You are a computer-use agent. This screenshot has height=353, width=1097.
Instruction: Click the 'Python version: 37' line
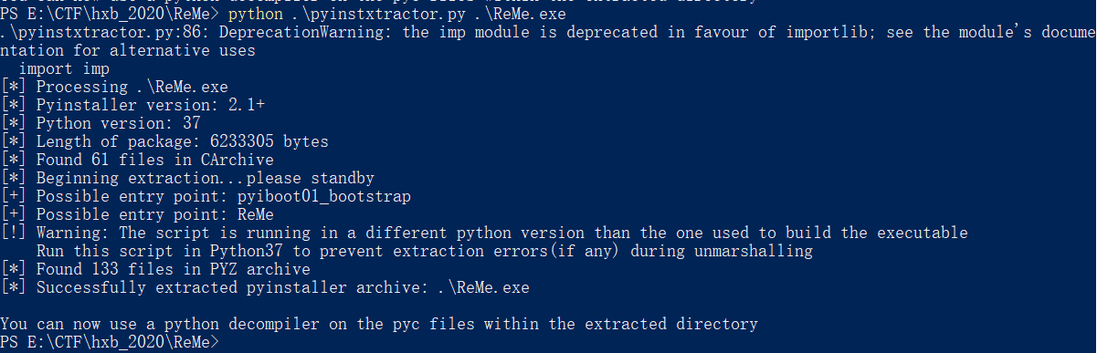101,123
